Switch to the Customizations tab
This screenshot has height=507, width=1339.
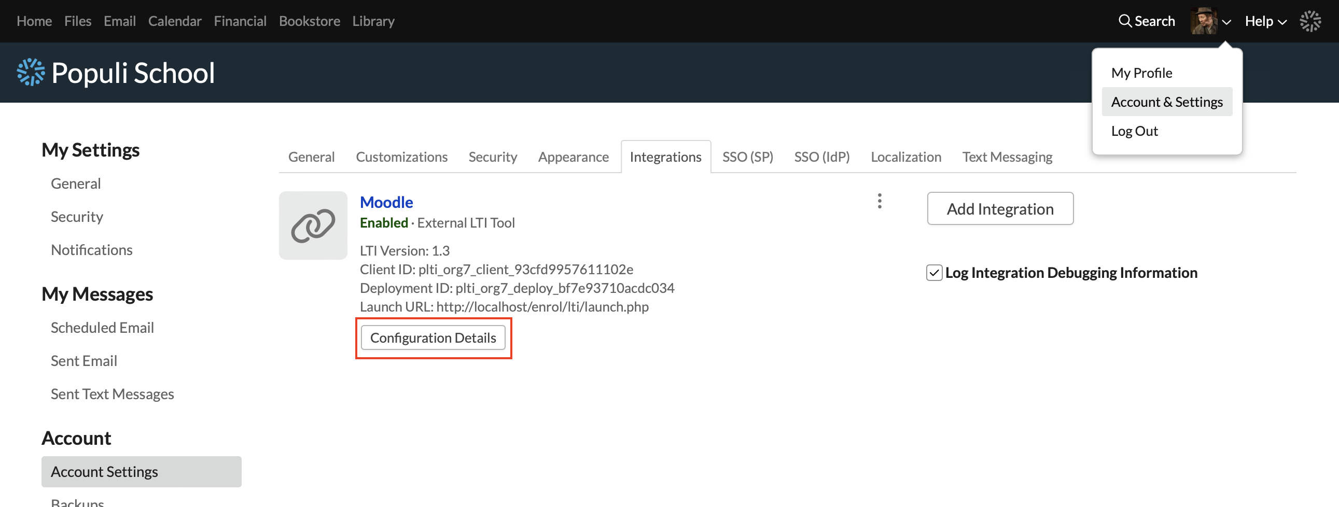(x=401, y=157)
